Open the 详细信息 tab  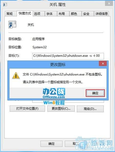(102, 14)
